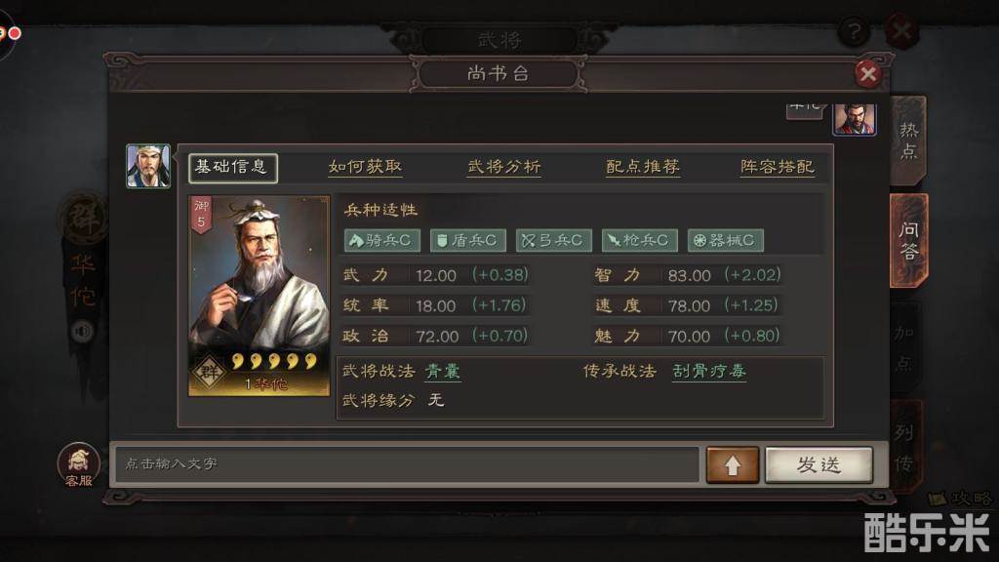
Task: Click the 发送 send button
Action: [x=819, y=465]
